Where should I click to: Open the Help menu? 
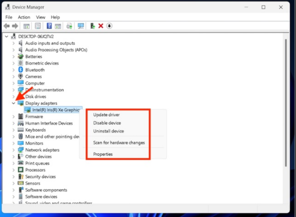point(55,17)
